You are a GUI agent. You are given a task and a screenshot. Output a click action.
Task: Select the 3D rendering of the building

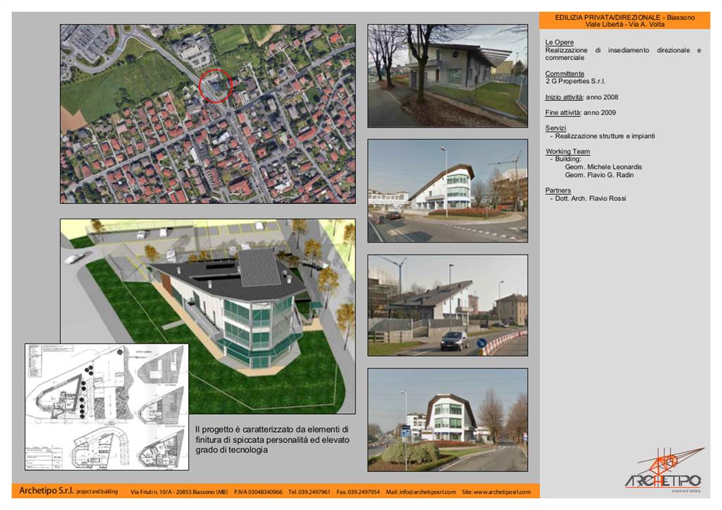tap(208, 316)
